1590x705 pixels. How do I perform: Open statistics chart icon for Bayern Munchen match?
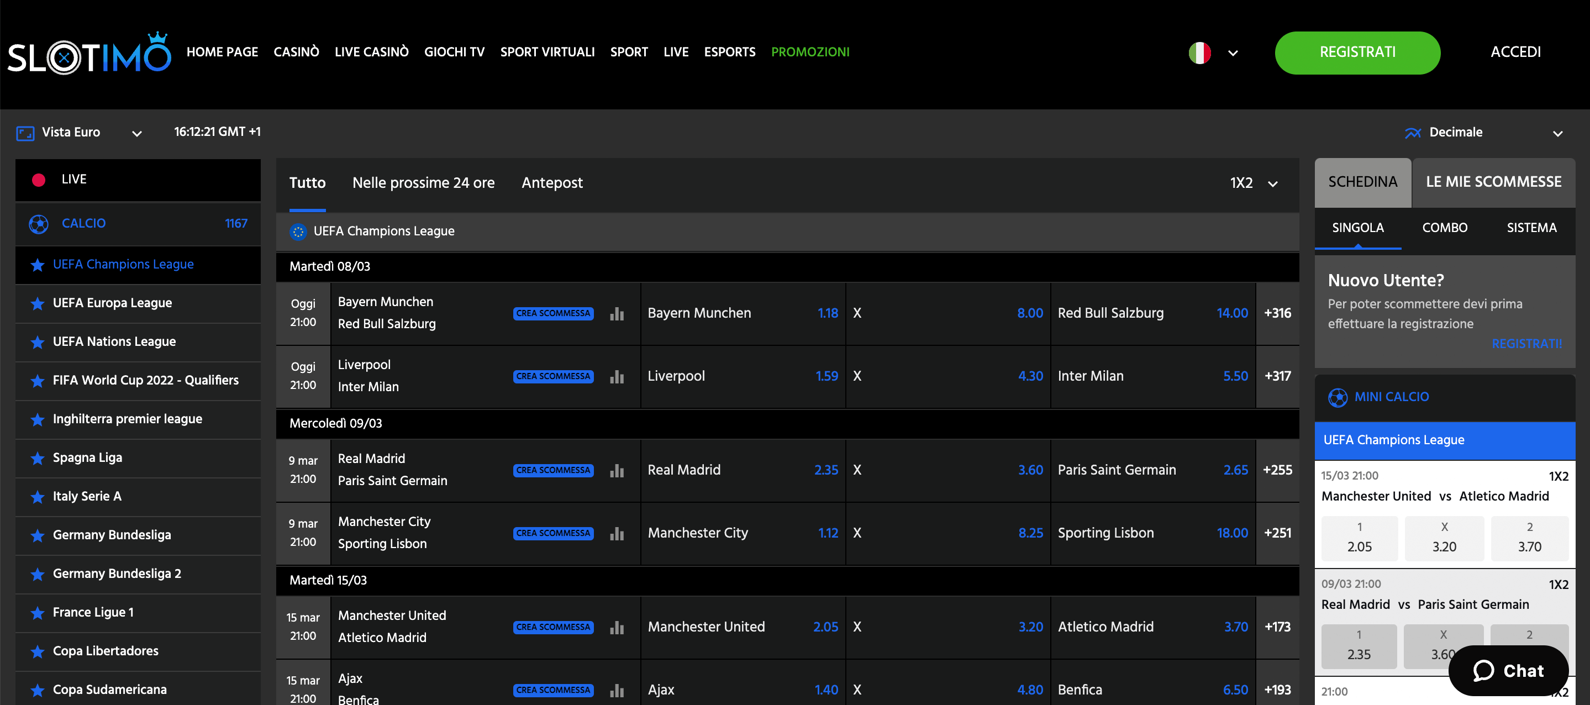[x=617, y=314]
